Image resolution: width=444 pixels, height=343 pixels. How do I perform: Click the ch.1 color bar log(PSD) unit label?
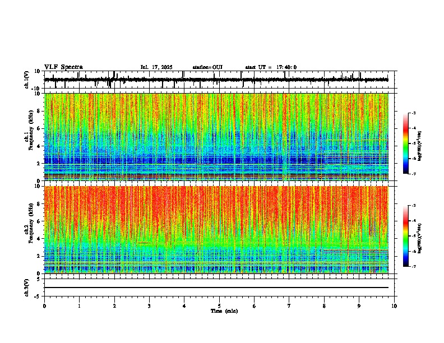(419, 146)
